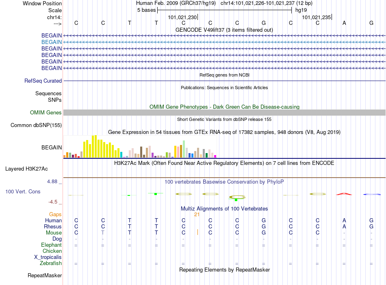Viewport: 386px width, 285px height.
Task: Click the orange insertion bar in Mouse row
Action: pos(197,232)
